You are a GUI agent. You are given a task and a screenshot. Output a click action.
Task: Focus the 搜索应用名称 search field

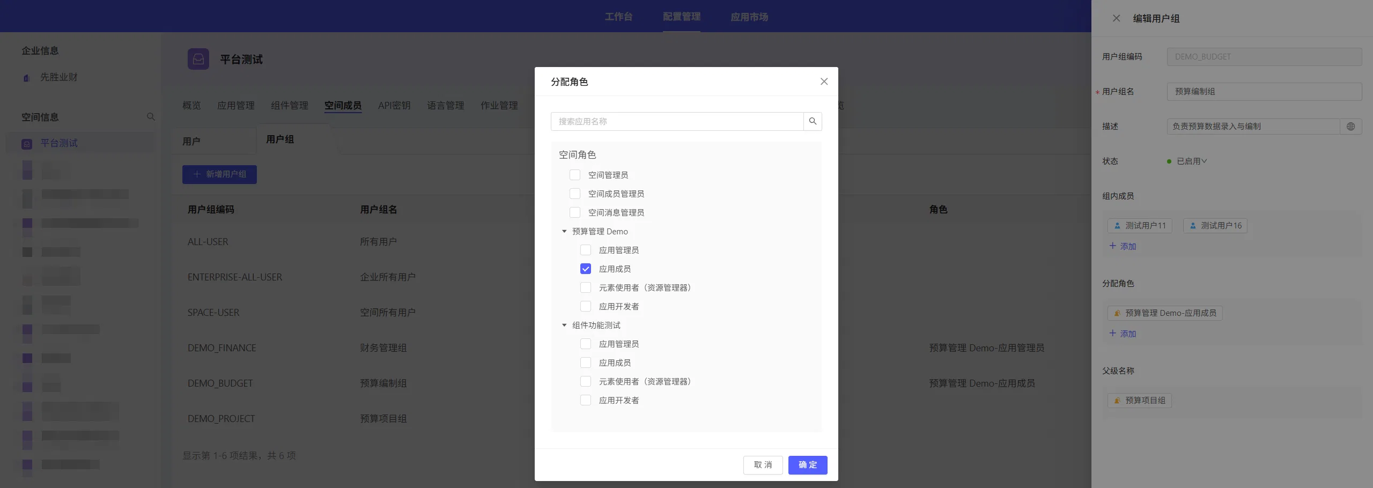click(x=677, y=121)
